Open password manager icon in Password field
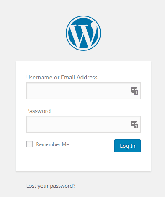Viewport: 165px width, 197px height. (x=135, y=124)
